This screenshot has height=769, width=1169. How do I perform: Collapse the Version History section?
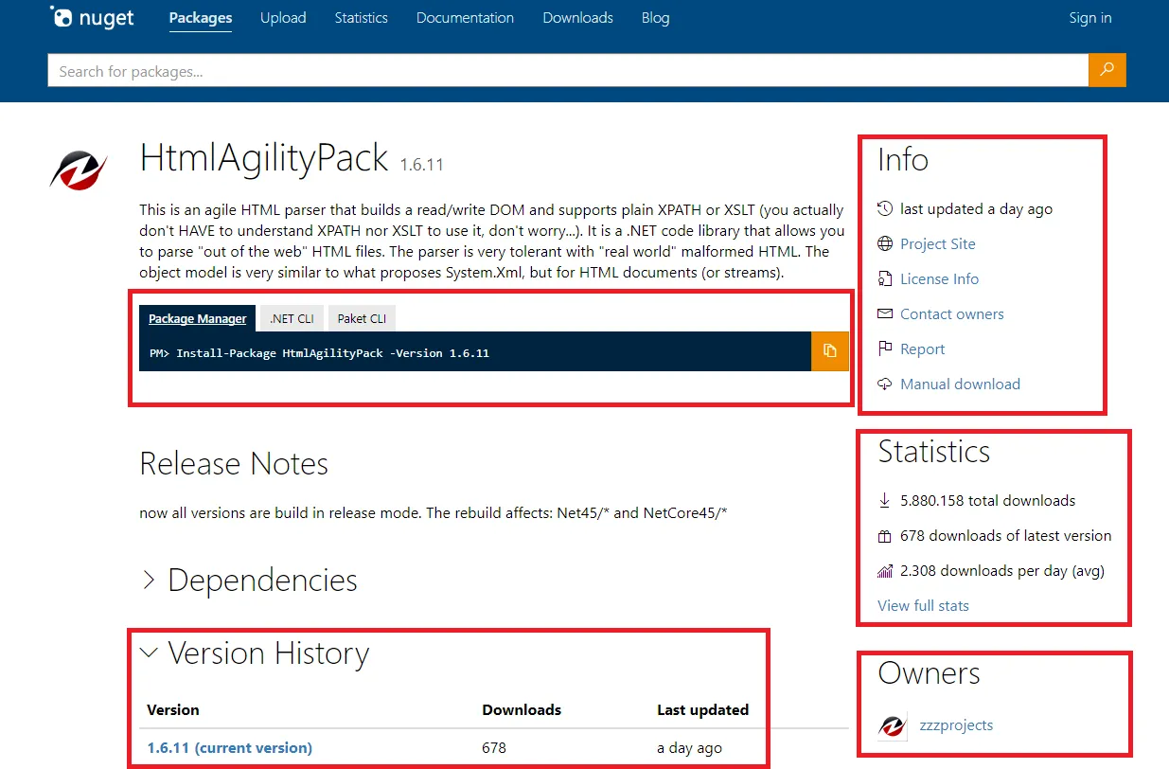(255, 653)
